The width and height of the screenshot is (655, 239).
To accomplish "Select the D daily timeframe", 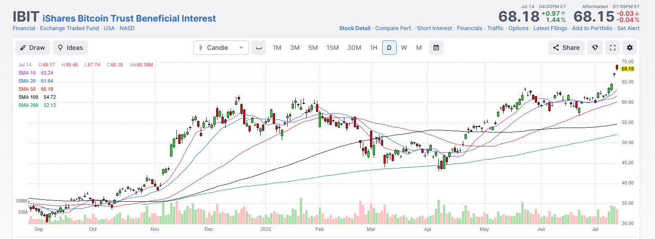I will click(x=389, y=48).
